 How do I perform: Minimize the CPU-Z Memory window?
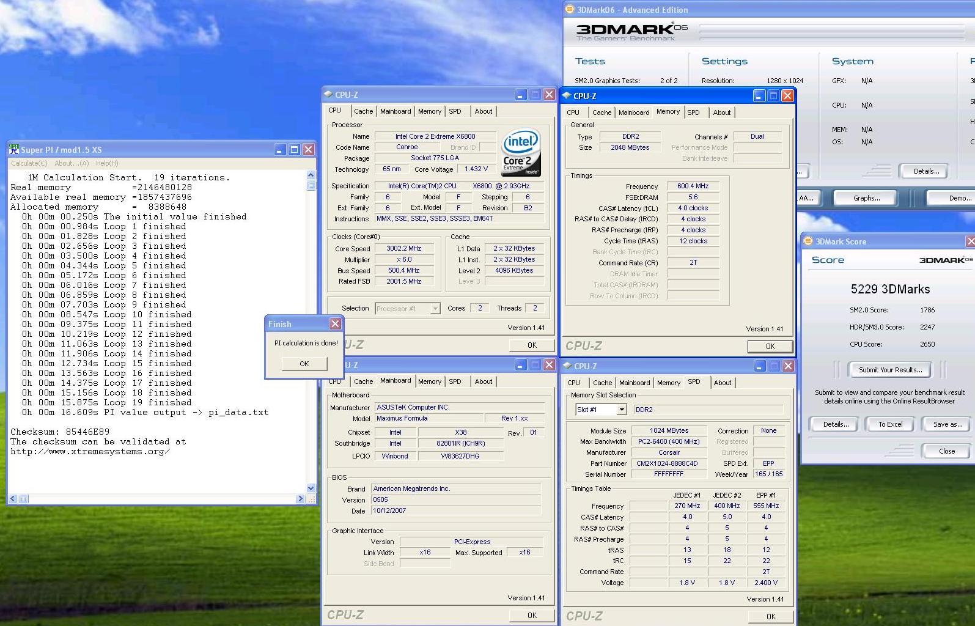(759, 96)
